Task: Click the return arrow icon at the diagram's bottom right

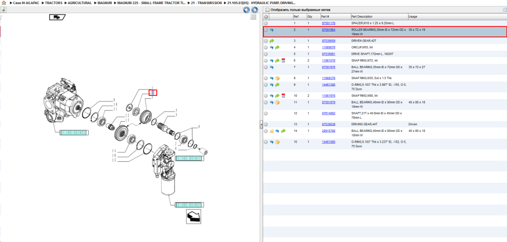Action: [x=193, y=216]
